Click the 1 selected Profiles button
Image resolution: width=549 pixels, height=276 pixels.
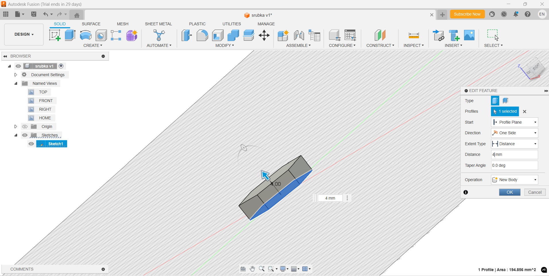click(505, 111)
